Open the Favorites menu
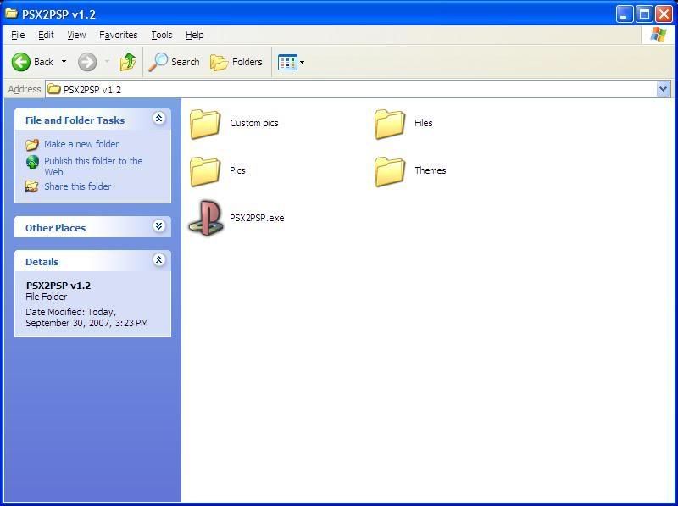 (x=119, y=35)
